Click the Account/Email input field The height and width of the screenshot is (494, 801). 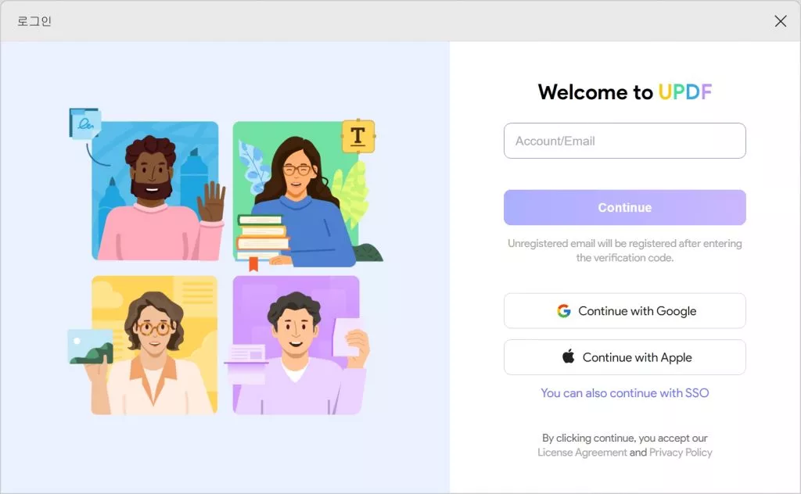[624, 141]
